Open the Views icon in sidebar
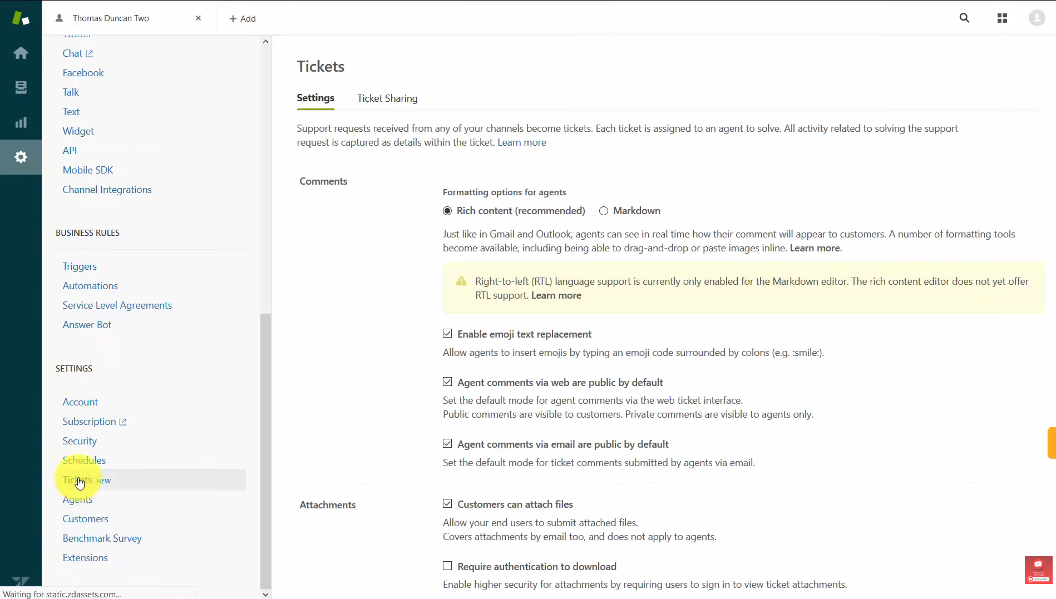 (x=21, y=87)
